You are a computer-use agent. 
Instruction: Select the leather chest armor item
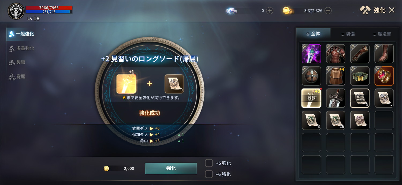tap(336, 54)
